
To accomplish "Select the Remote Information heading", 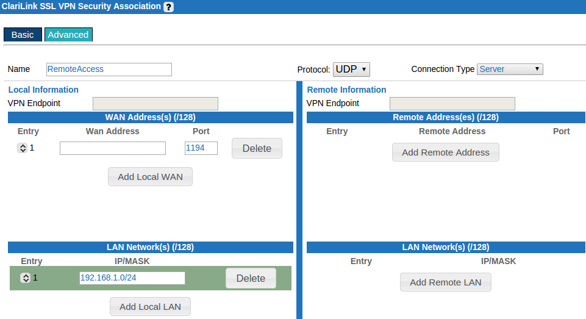I will tap(346, 90).
